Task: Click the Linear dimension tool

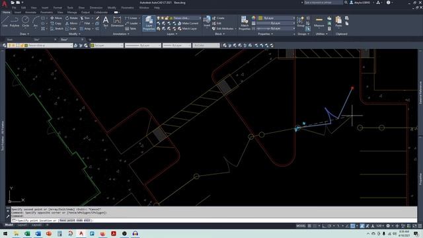Action: [x=132, y=18]
